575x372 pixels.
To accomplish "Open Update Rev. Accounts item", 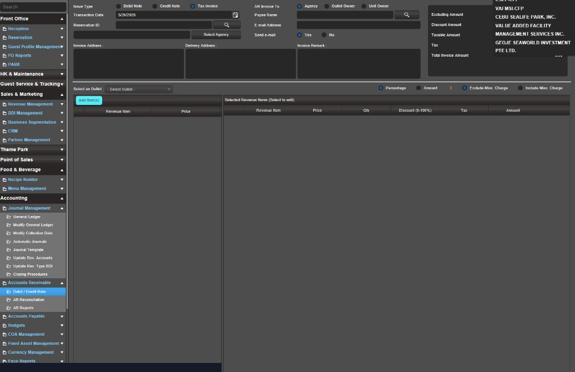I will pyautogui.click(x=33, y=258).
